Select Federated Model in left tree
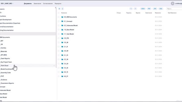182x102 pixels. pyautogui.click(x=5, y=90)
